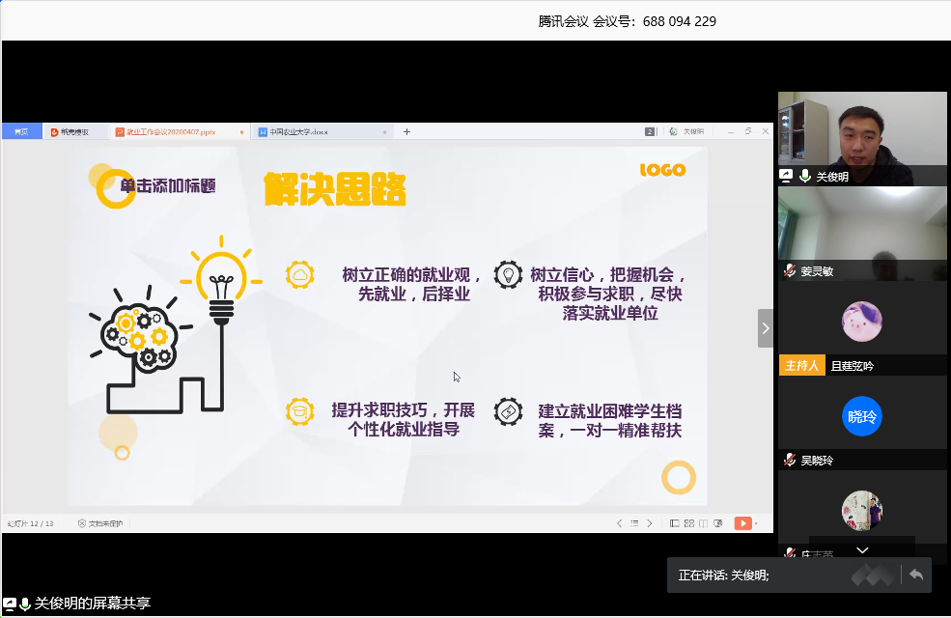
Task: Collapse the participant video sidebar with chevron
Action: tap(766, 328)
